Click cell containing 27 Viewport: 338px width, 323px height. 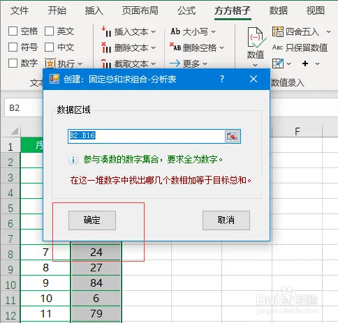coord(96,268)
